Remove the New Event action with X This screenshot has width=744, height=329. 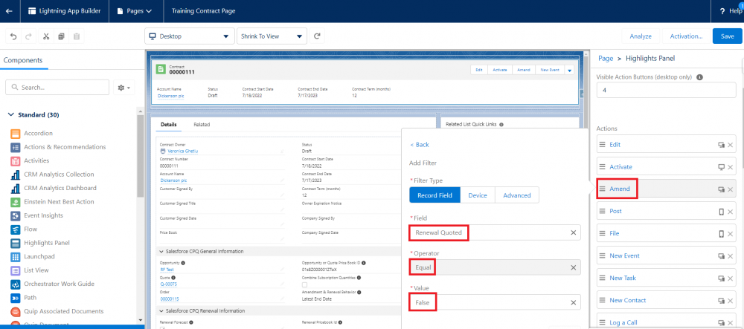pos(731,256)
